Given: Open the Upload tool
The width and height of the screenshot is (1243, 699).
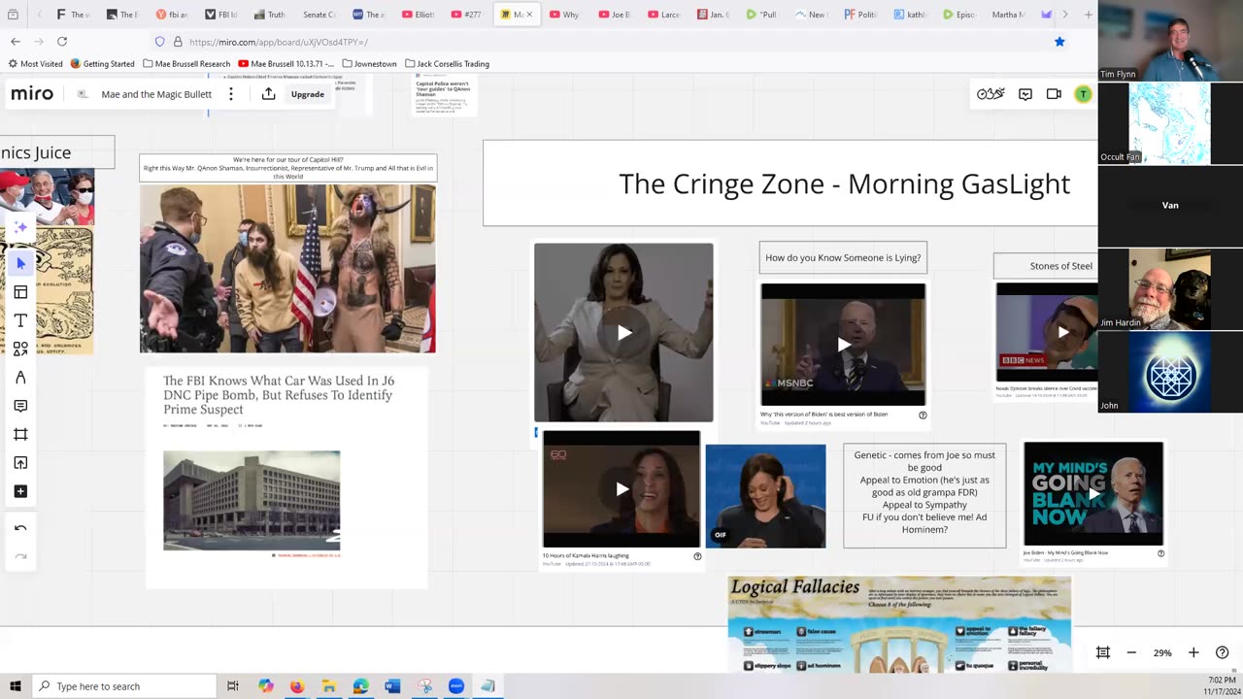Looking at the screenshot, I should pyautogui.click(x=20, y=463).
